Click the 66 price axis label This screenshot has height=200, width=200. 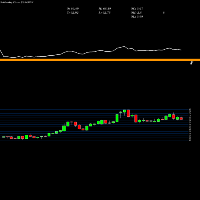click(x=190, y=118)
